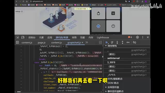
Task: Click the callback: property code line
Action: point(55,75)
